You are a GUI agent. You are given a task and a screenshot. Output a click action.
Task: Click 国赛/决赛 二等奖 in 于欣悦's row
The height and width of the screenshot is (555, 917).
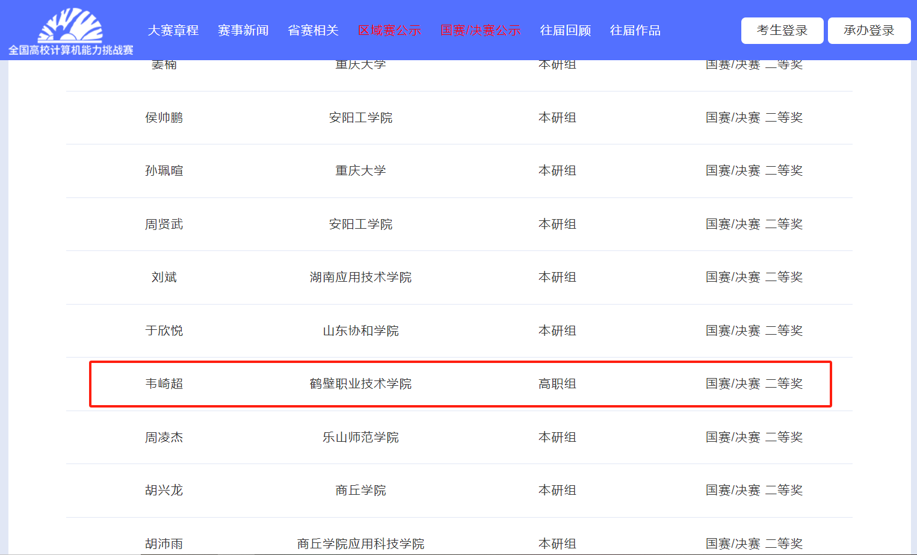click(x=754, y=330)
